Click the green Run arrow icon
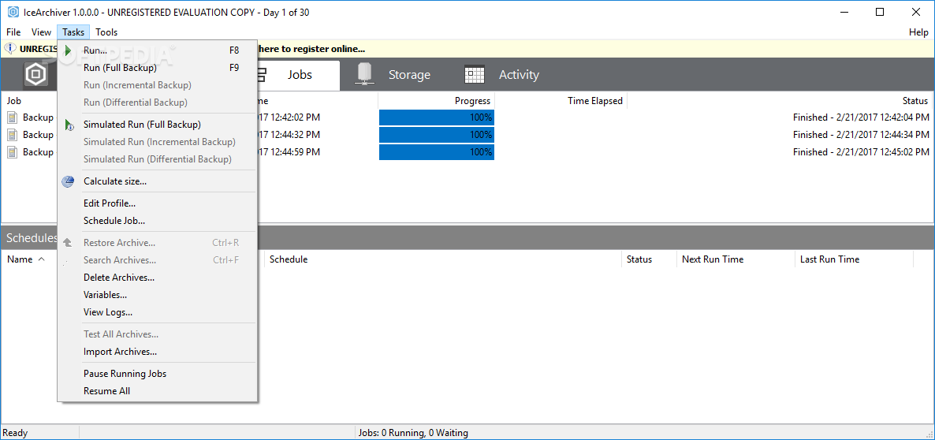The width and height of the screenshot is (935, 440). click(x=68, y=50)
